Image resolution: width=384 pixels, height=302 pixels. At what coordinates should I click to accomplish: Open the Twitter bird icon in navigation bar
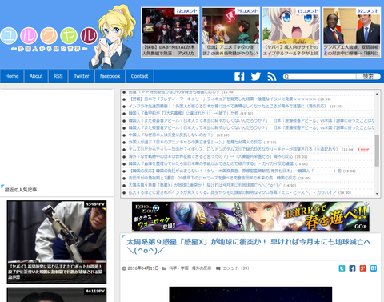tap(256, 76)
